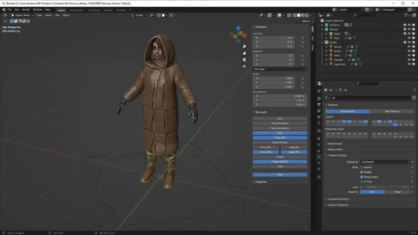Open the Render properties tab icon
This screenshot has width=418, height=235.
coord(319,98)
